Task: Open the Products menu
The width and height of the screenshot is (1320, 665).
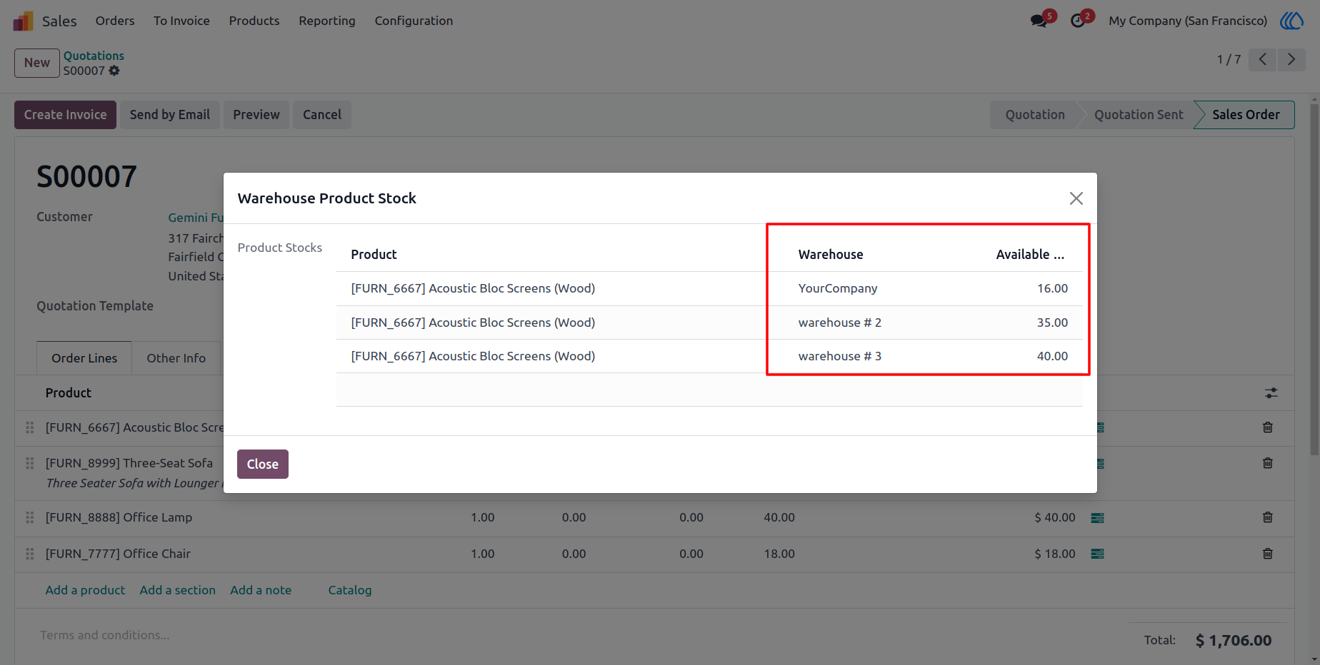Action: click(x=254, y=21)
